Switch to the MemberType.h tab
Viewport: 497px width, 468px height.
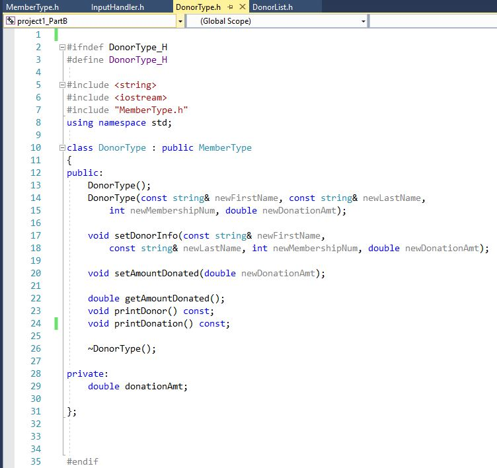pos(32,7)
